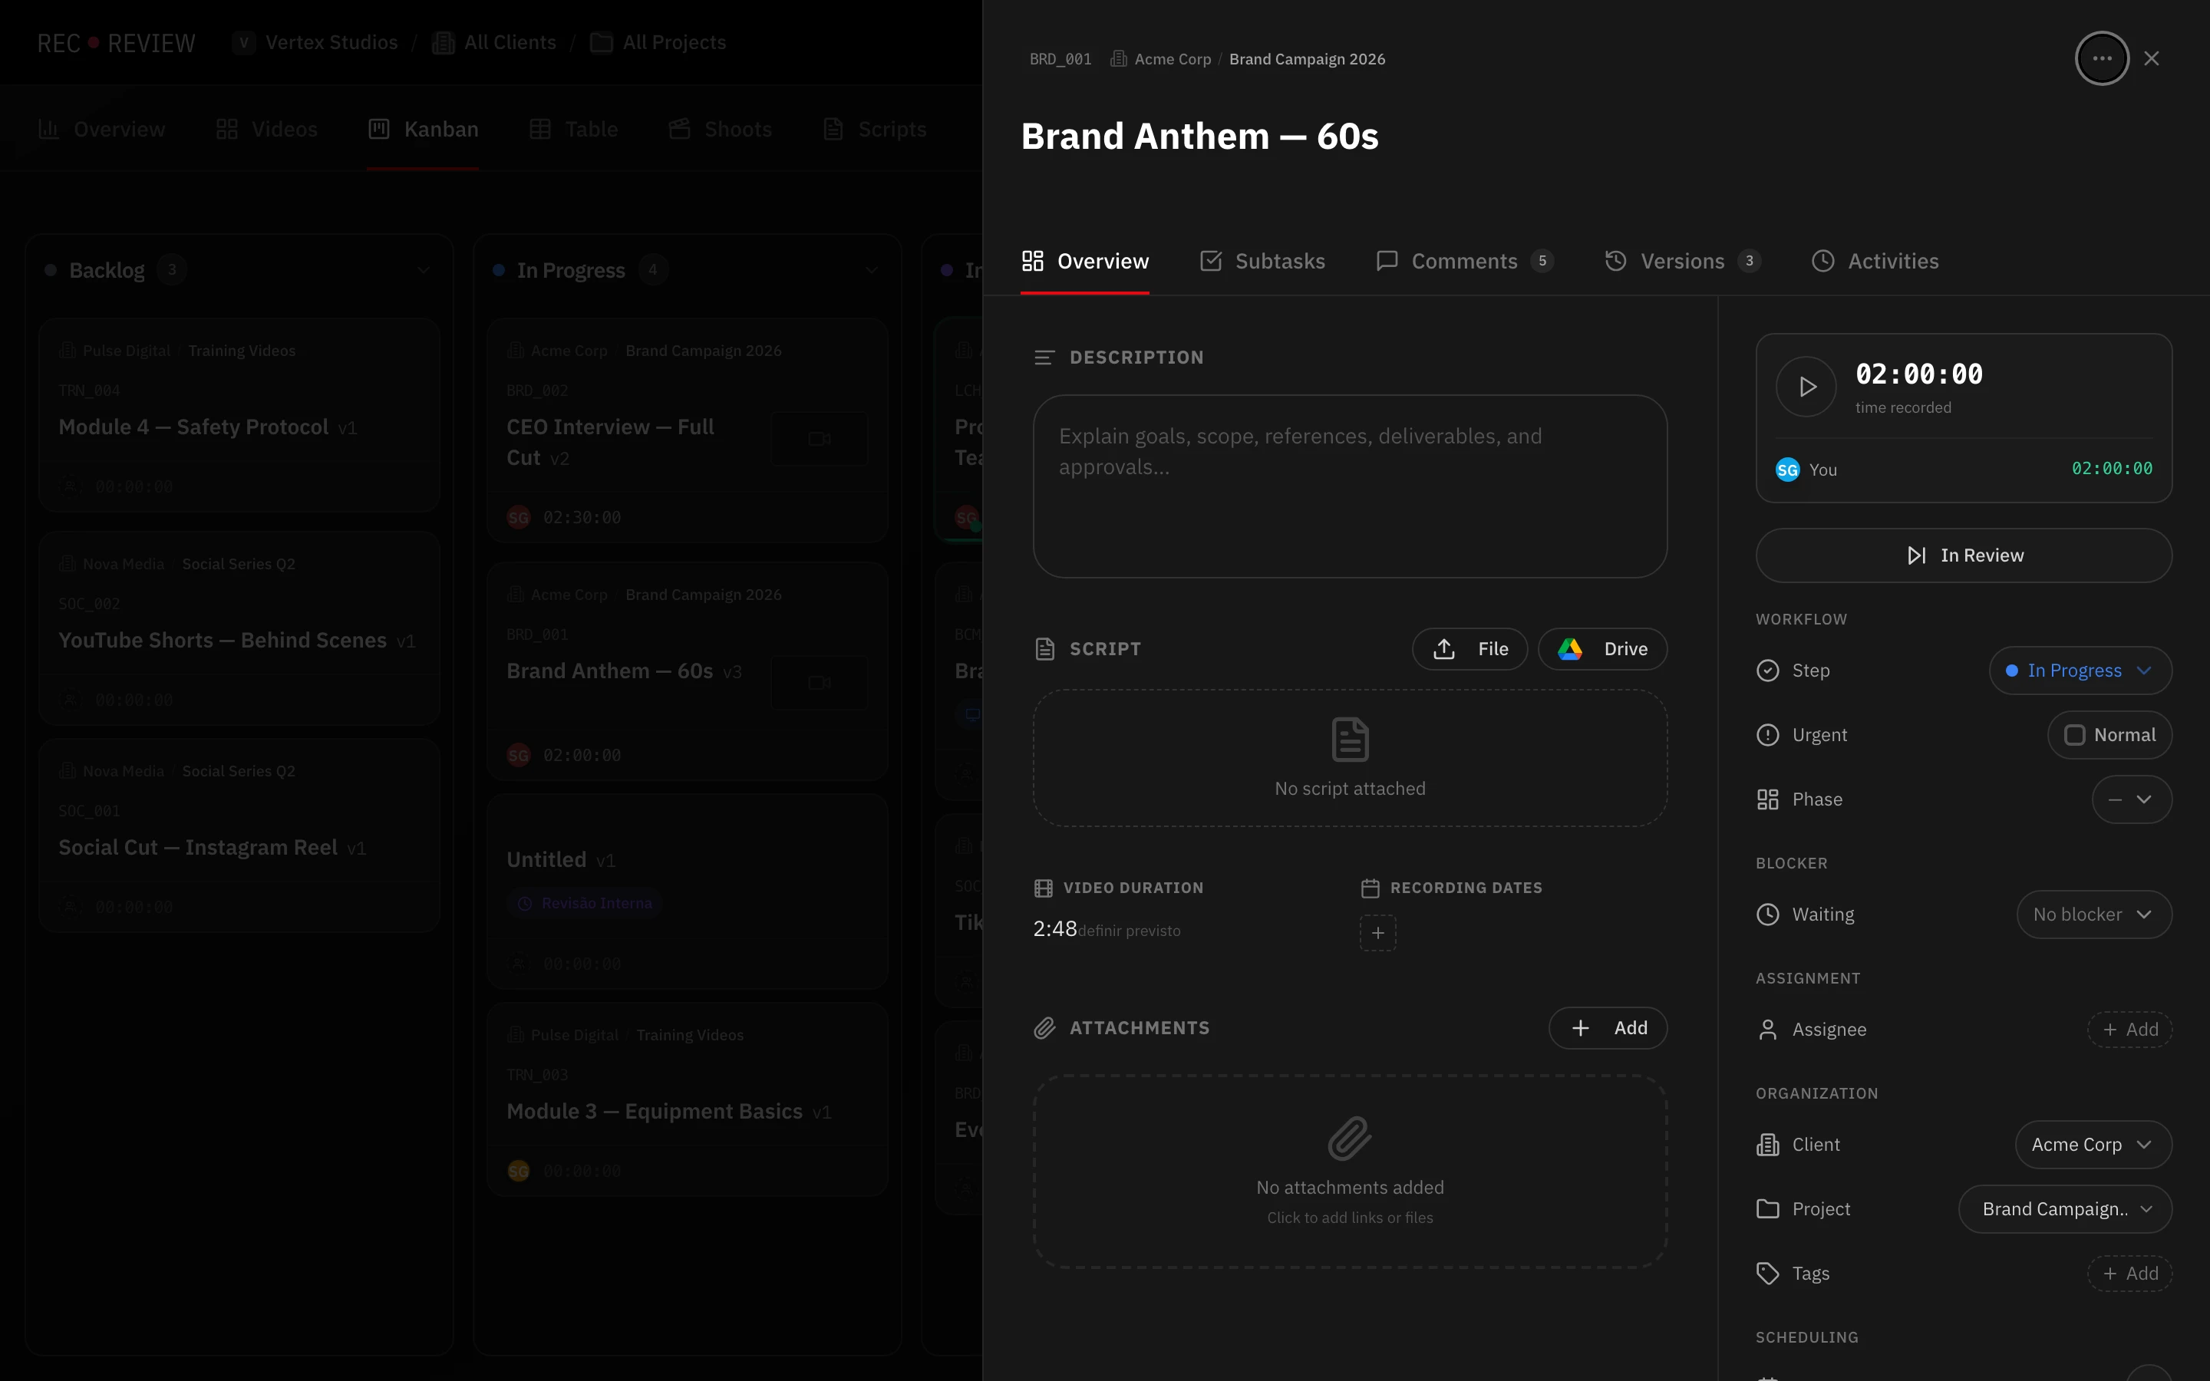Image resolution: width=2210 pixels, height=1381 pixels.
Task: Add a recording date with plus icon
Action: tap(1377, 932)
